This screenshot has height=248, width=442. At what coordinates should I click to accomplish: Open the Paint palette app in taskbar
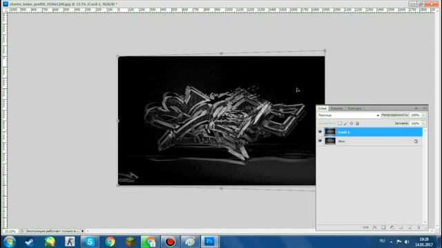pos(190,242)
